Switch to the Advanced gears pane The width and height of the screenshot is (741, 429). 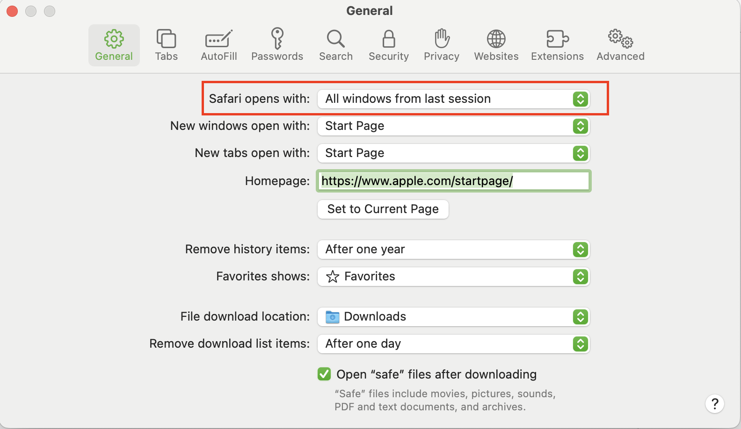tap(620, 45)
